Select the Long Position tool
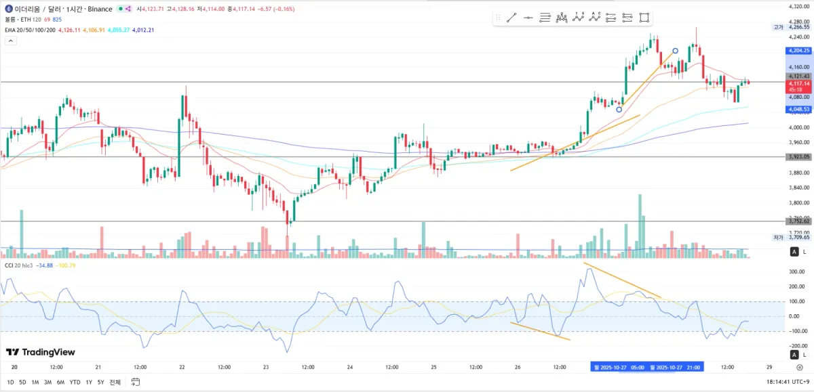Viewport: 814px width, 392px height. pyautogui.click(x=611, y=18)
